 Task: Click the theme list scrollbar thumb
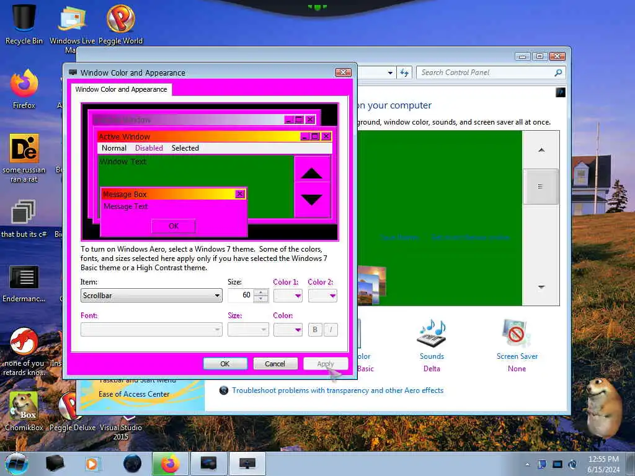[x=541, y=186]
